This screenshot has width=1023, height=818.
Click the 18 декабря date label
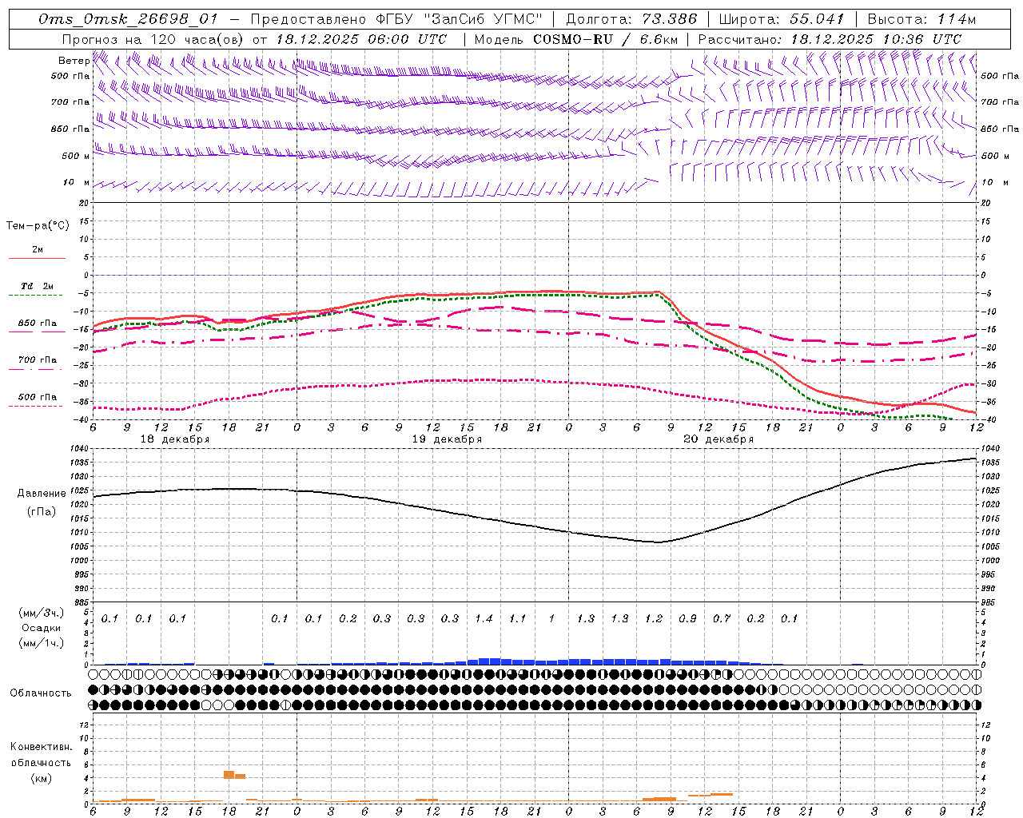[175, 439]
